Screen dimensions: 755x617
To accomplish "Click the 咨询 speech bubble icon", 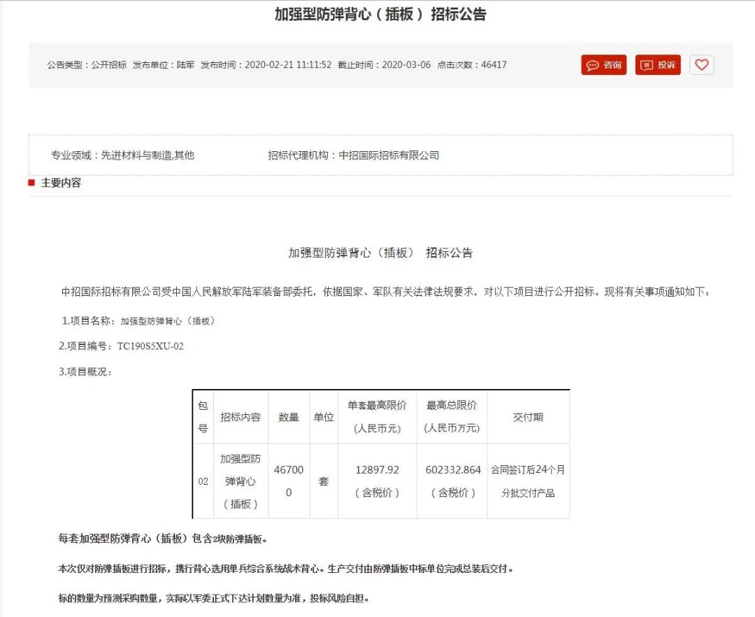I will pos(603,64).
